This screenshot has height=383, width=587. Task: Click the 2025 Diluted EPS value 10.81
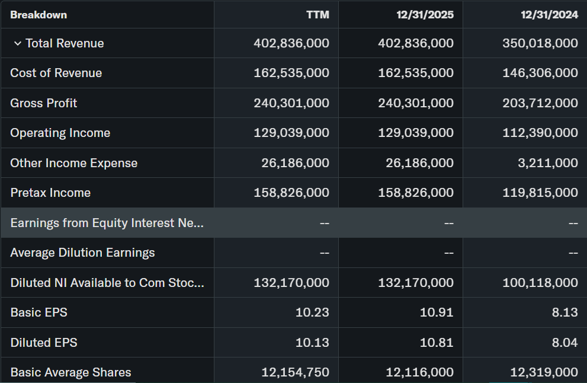click(436, 343)
